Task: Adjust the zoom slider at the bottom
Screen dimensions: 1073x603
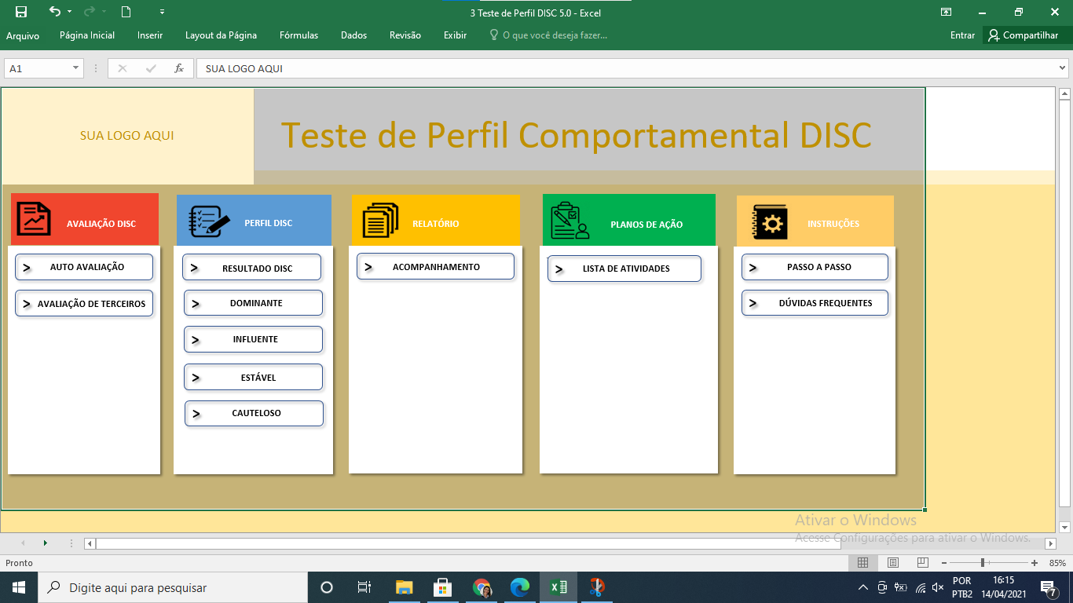Action: tap(982, 562)
